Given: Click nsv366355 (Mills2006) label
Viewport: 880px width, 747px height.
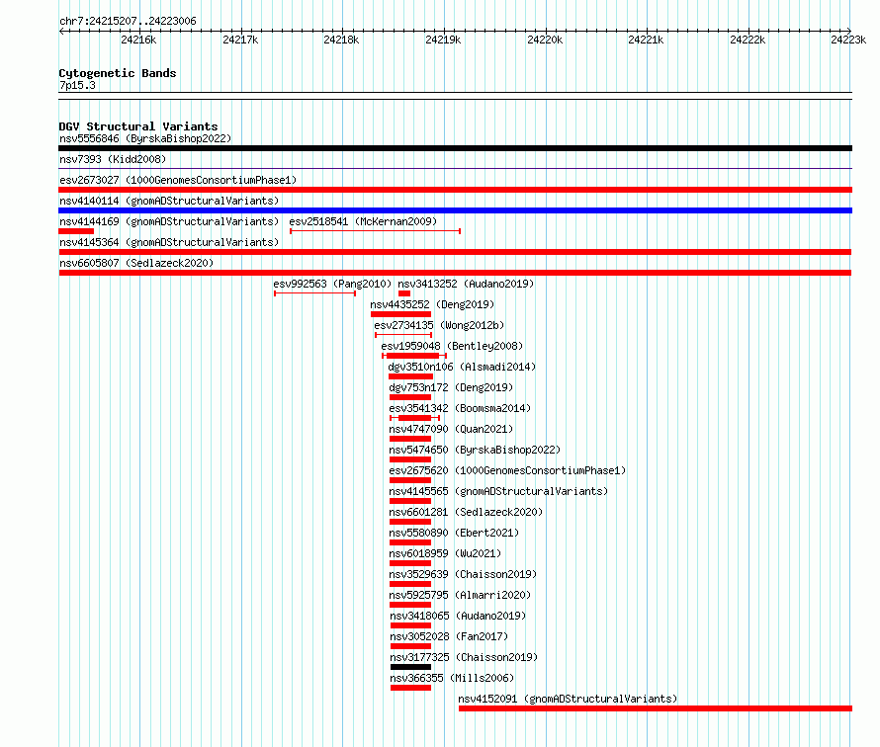Looking at the screenshot, I should point(452,678).
